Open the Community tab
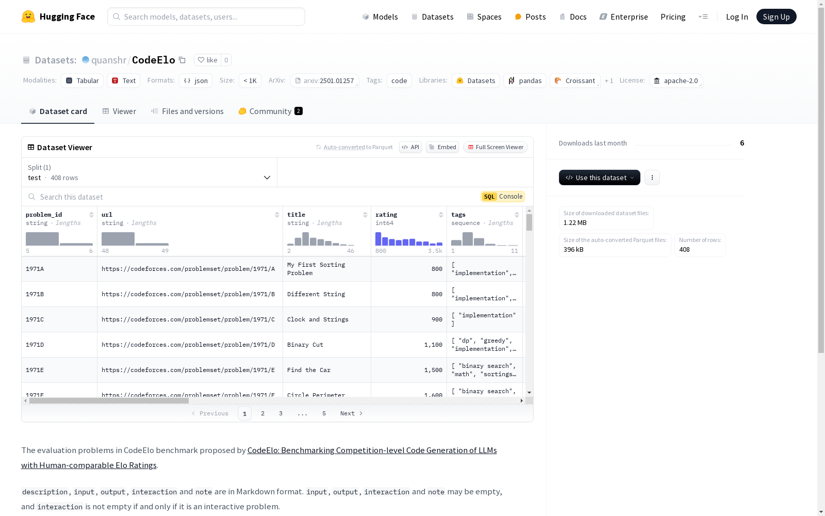This screenshot has height=516, width=825. click(270, 111)
